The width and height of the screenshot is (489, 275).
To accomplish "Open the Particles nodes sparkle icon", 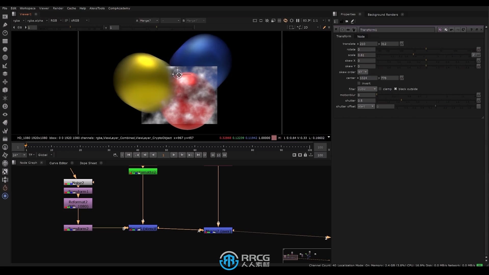I will pyautogui.click(x=5, y=98).
